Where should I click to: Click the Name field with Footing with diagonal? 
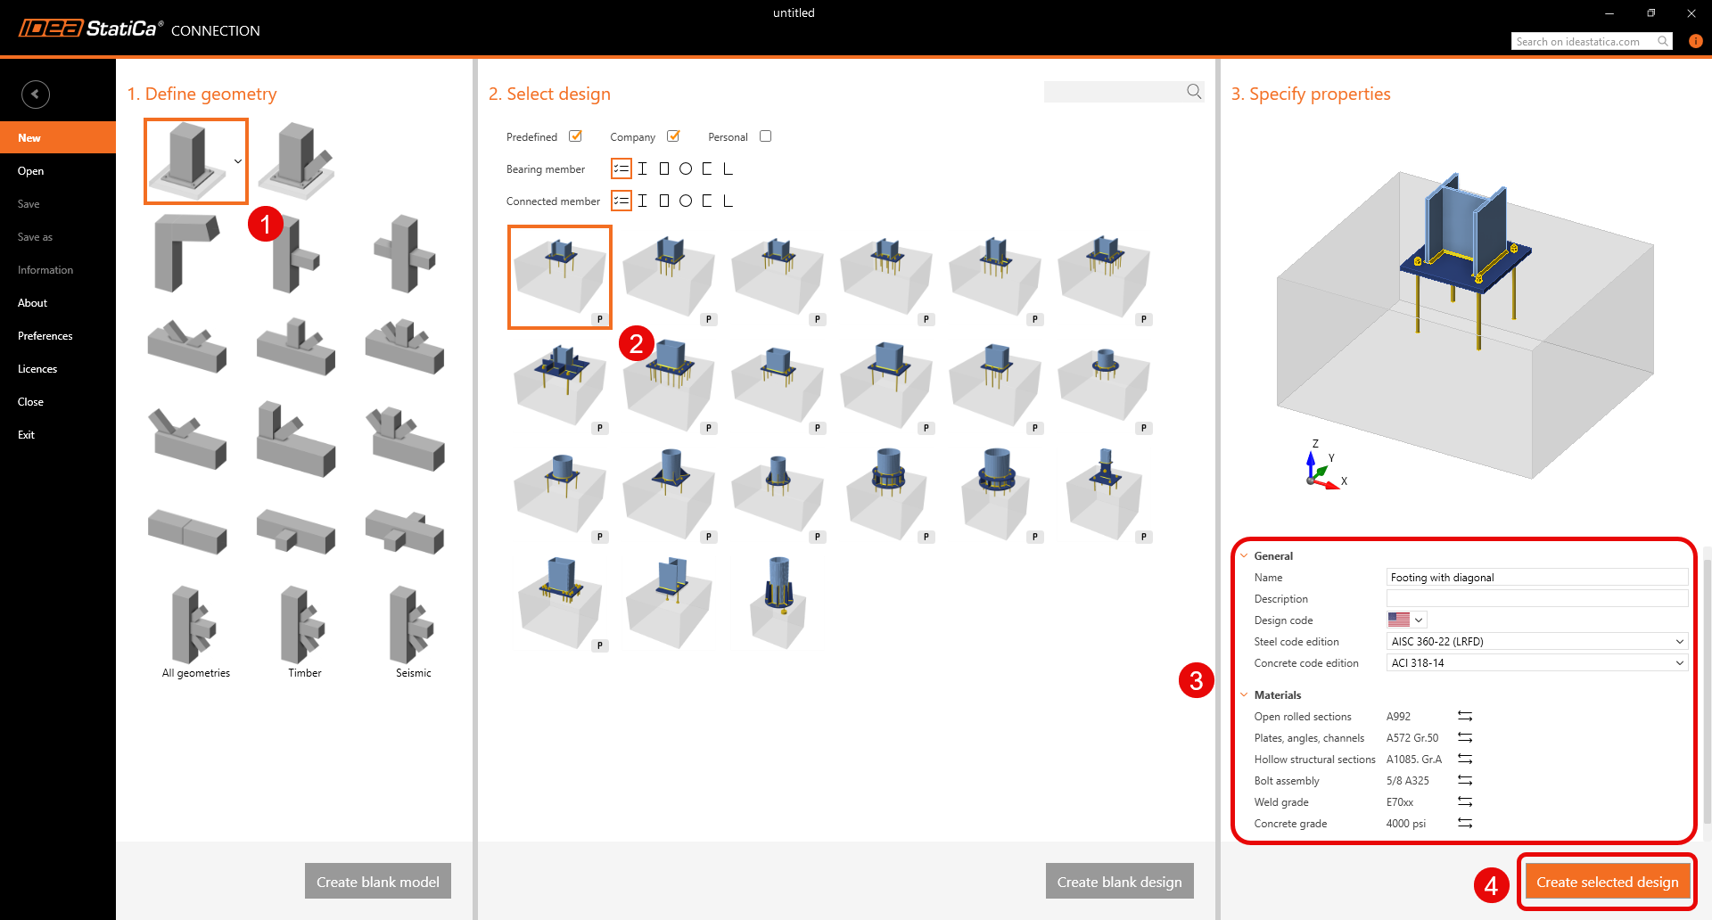point(1537,577)
